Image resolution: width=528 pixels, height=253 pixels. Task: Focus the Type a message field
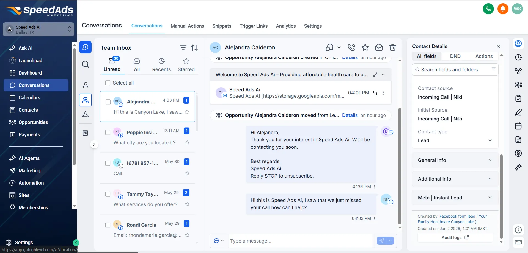coord(301,241)
